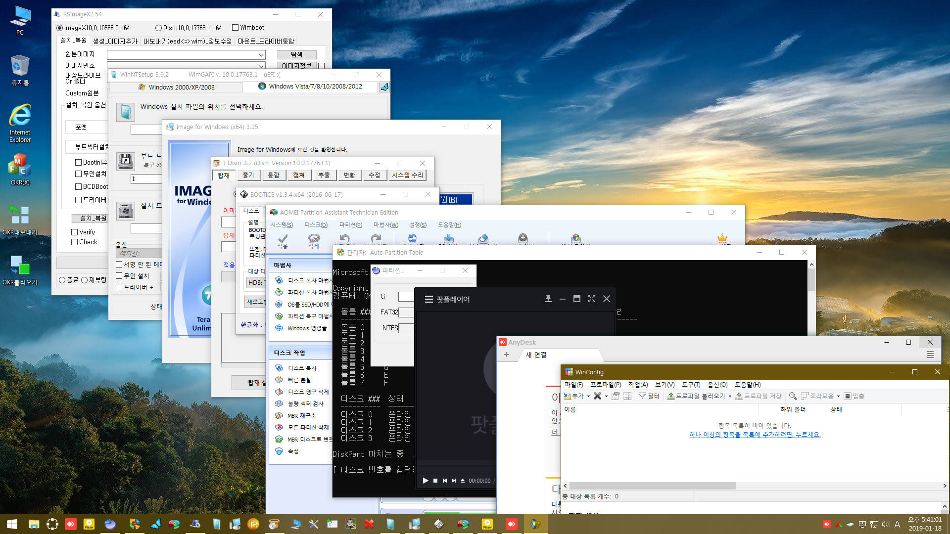Click 탐색 browse button in RSImageX
The height and width of the screenshot is (534, 950).
[296, 54]
